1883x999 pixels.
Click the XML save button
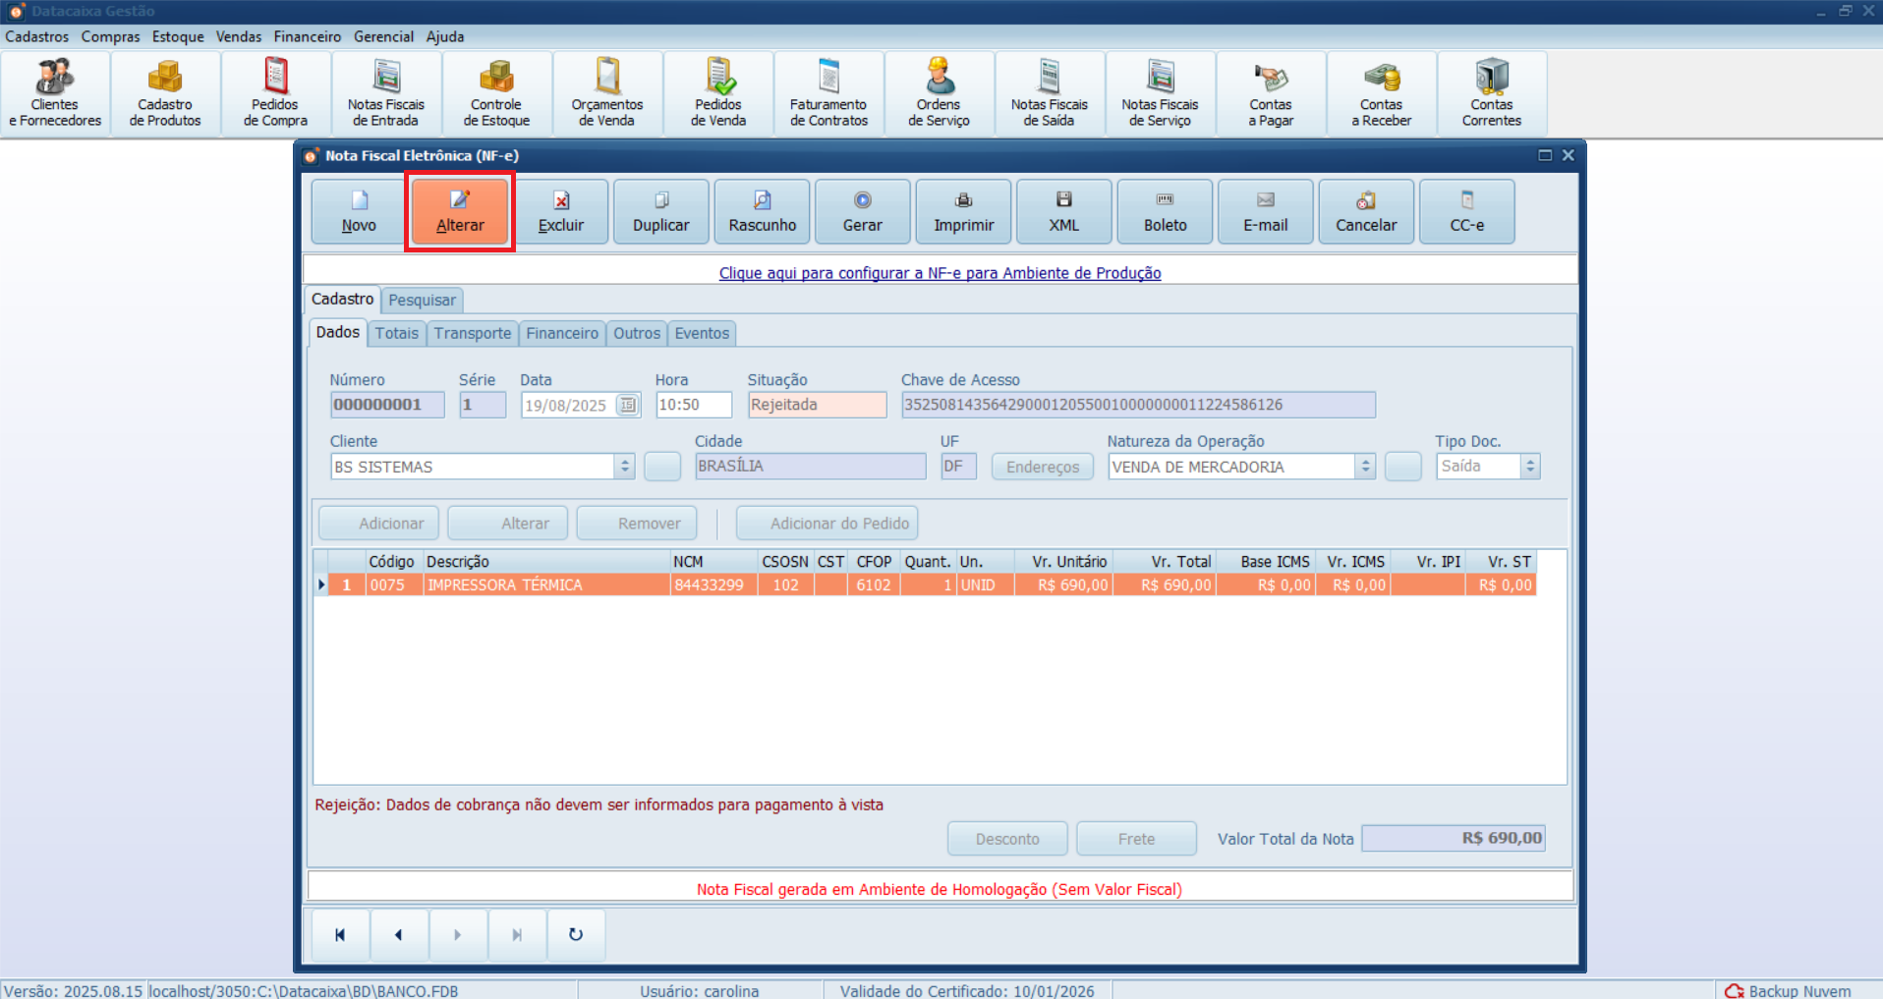[1063, 211]
